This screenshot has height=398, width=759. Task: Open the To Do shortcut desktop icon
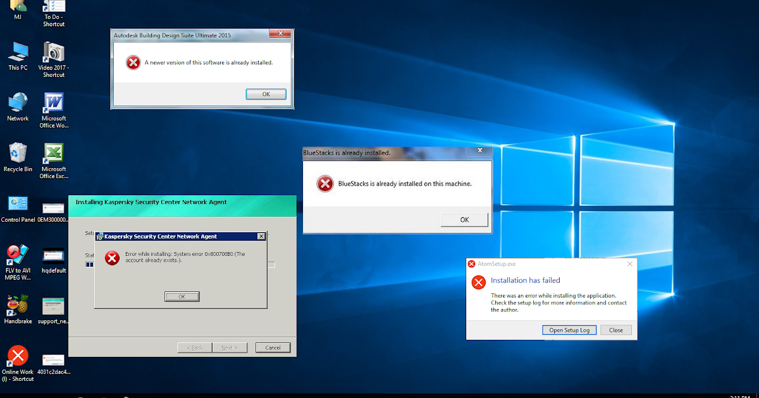click(x=54, y=13)
